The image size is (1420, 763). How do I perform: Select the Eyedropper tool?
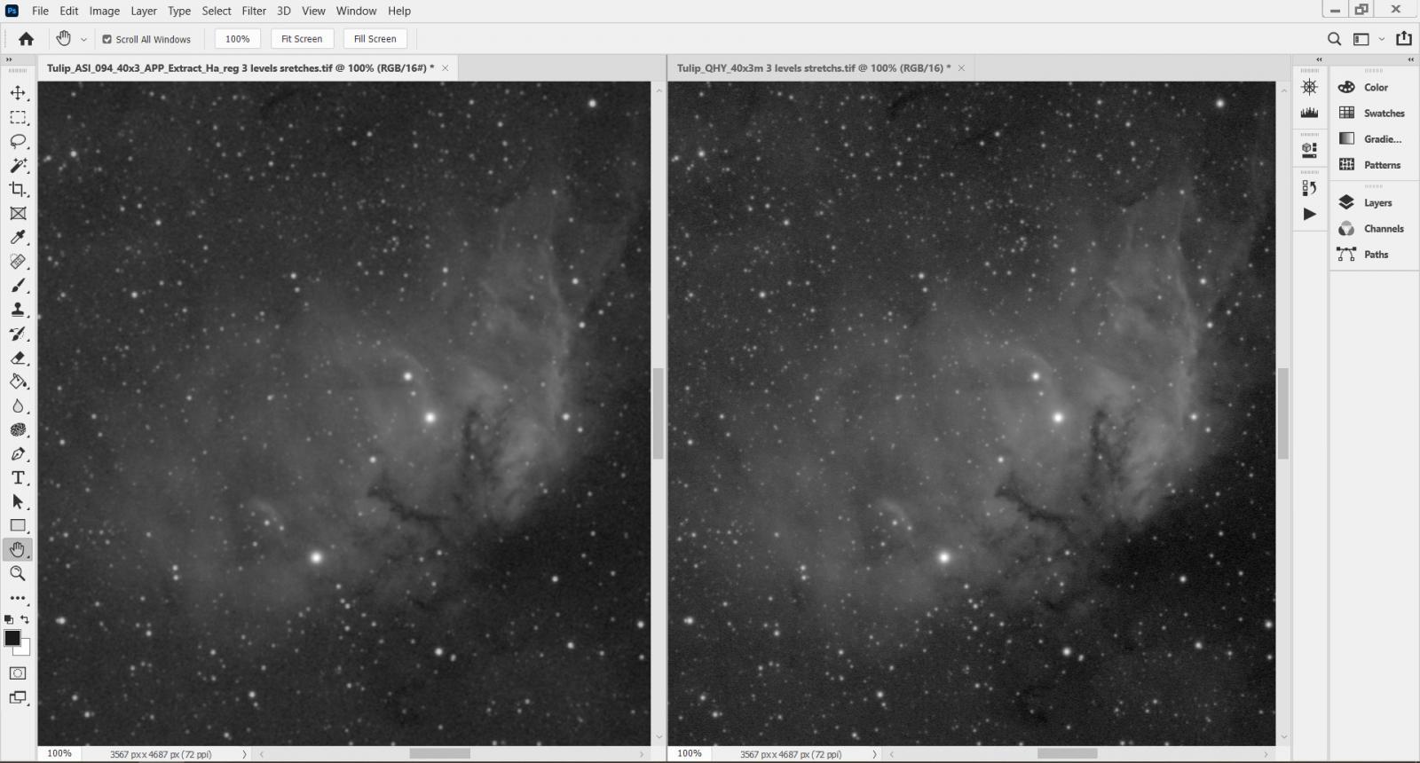click(x=18, y=237)
